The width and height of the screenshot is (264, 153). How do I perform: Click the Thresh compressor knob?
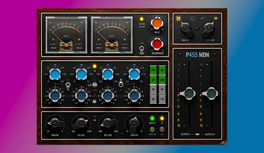56,124
